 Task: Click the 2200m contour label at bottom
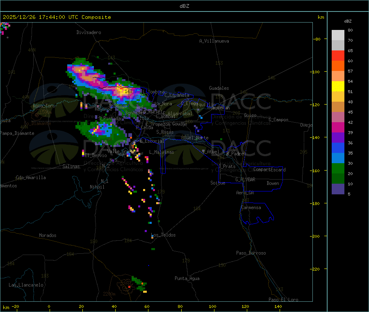point(109,294)
